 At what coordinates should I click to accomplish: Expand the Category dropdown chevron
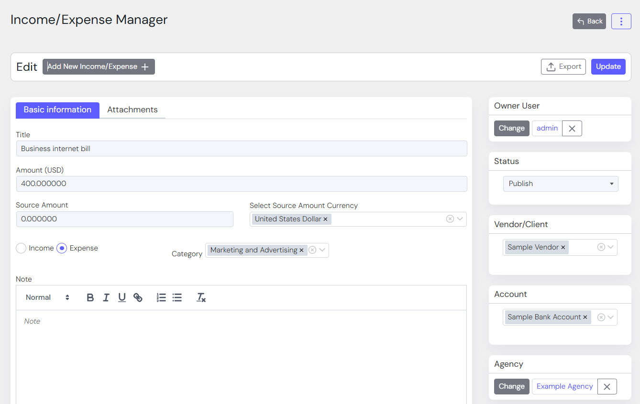322,250
